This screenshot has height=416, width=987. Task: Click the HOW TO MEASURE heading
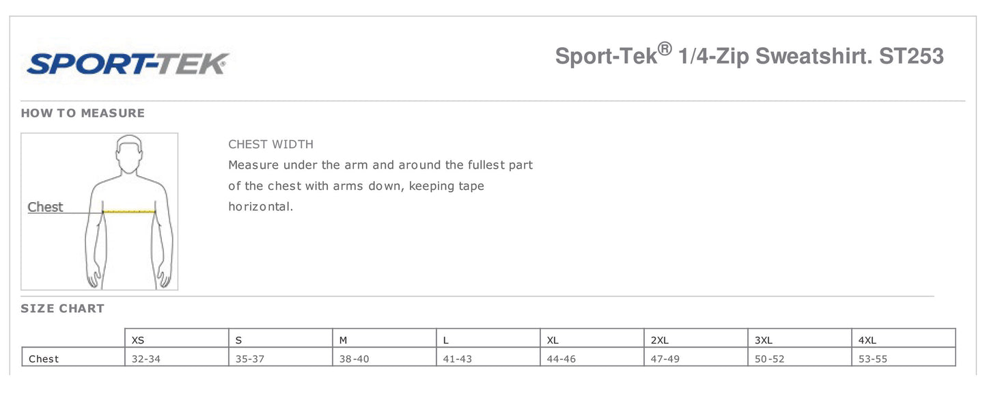point(83,113)
